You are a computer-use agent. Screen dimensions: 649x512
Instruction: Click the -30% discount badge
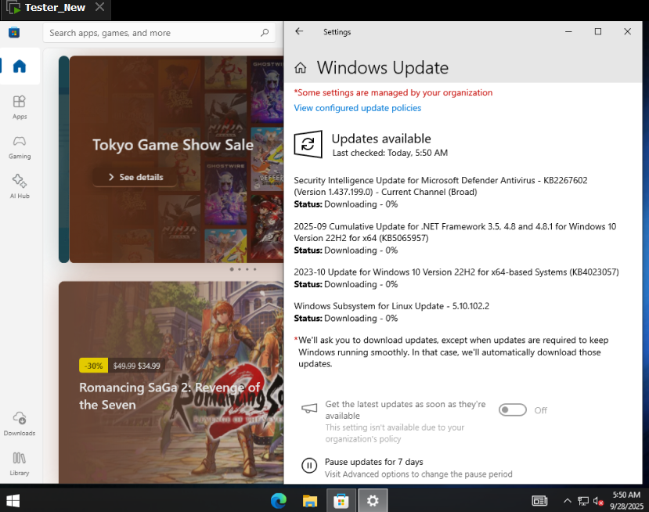point(93,366)
